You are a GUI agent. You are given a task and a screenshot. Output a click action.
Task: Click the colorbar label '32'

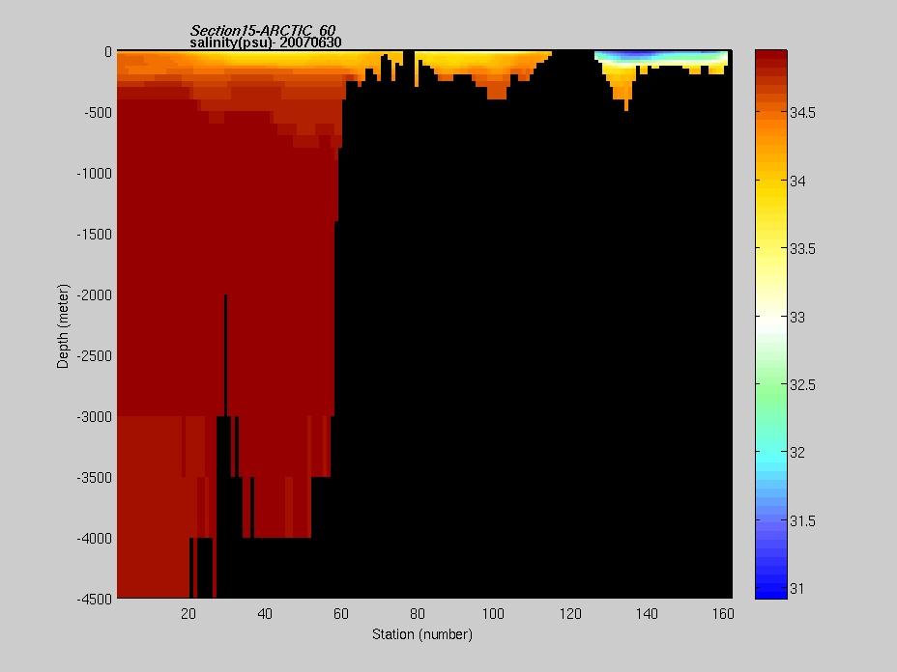coord(797,453)
